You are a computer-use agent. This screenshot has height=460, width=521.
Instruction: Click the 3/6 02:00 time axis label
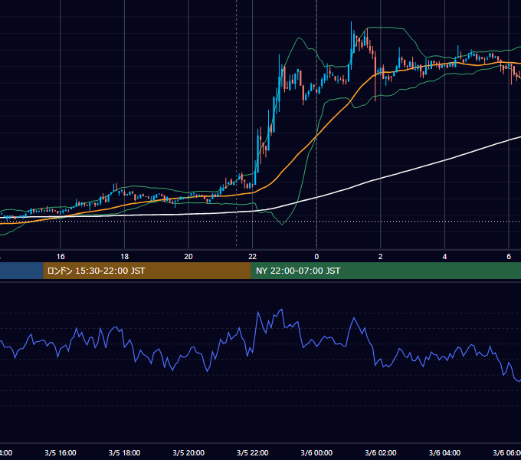point(381,452)
